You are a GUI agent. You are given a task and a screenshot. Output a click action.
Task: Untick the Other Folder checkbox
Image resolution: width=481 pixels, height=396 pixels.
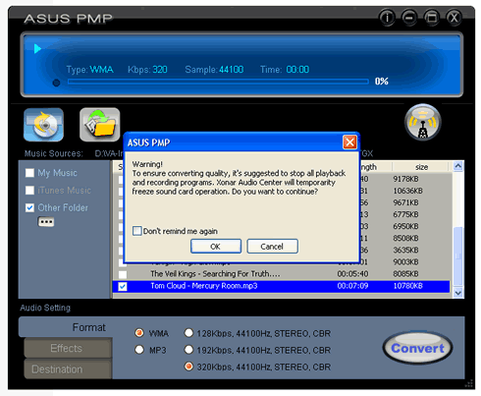coord(29,207)
